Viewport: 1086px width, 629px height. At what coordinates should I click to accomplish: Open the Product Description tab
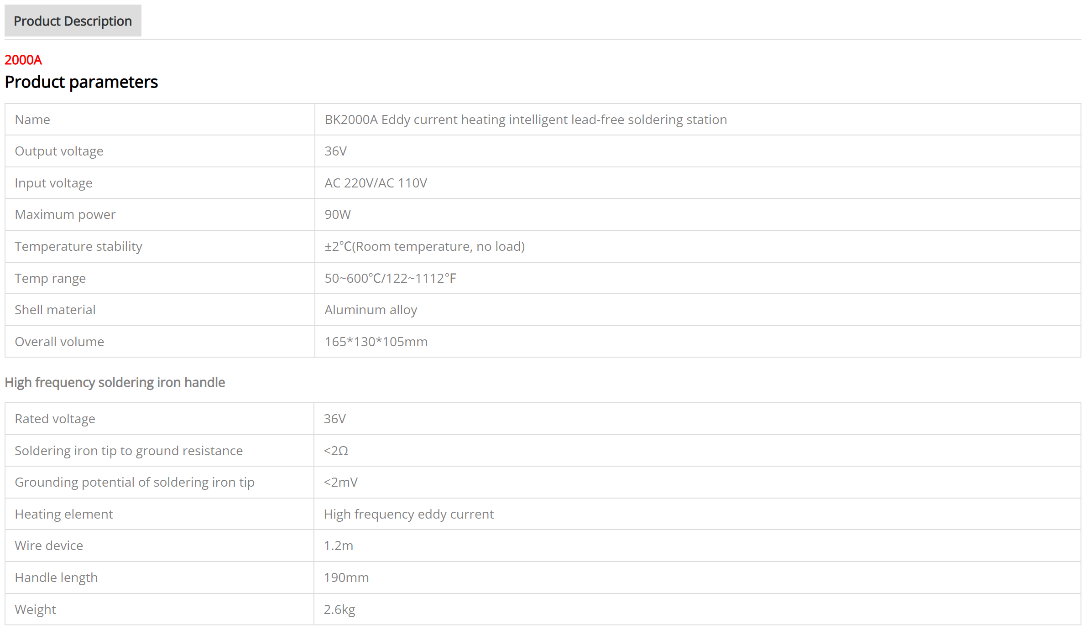tap(73, 21)
